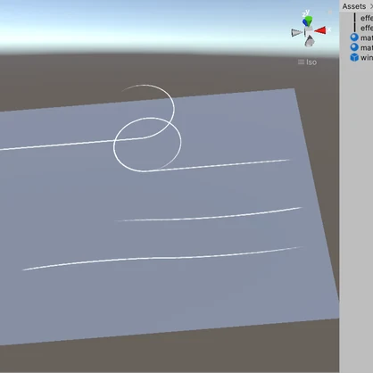The height and width of the screenshot is (373, 373).
Task: Click the gray downward-pointing cone of the scene gizmo
Action: [x=310, y=42]
